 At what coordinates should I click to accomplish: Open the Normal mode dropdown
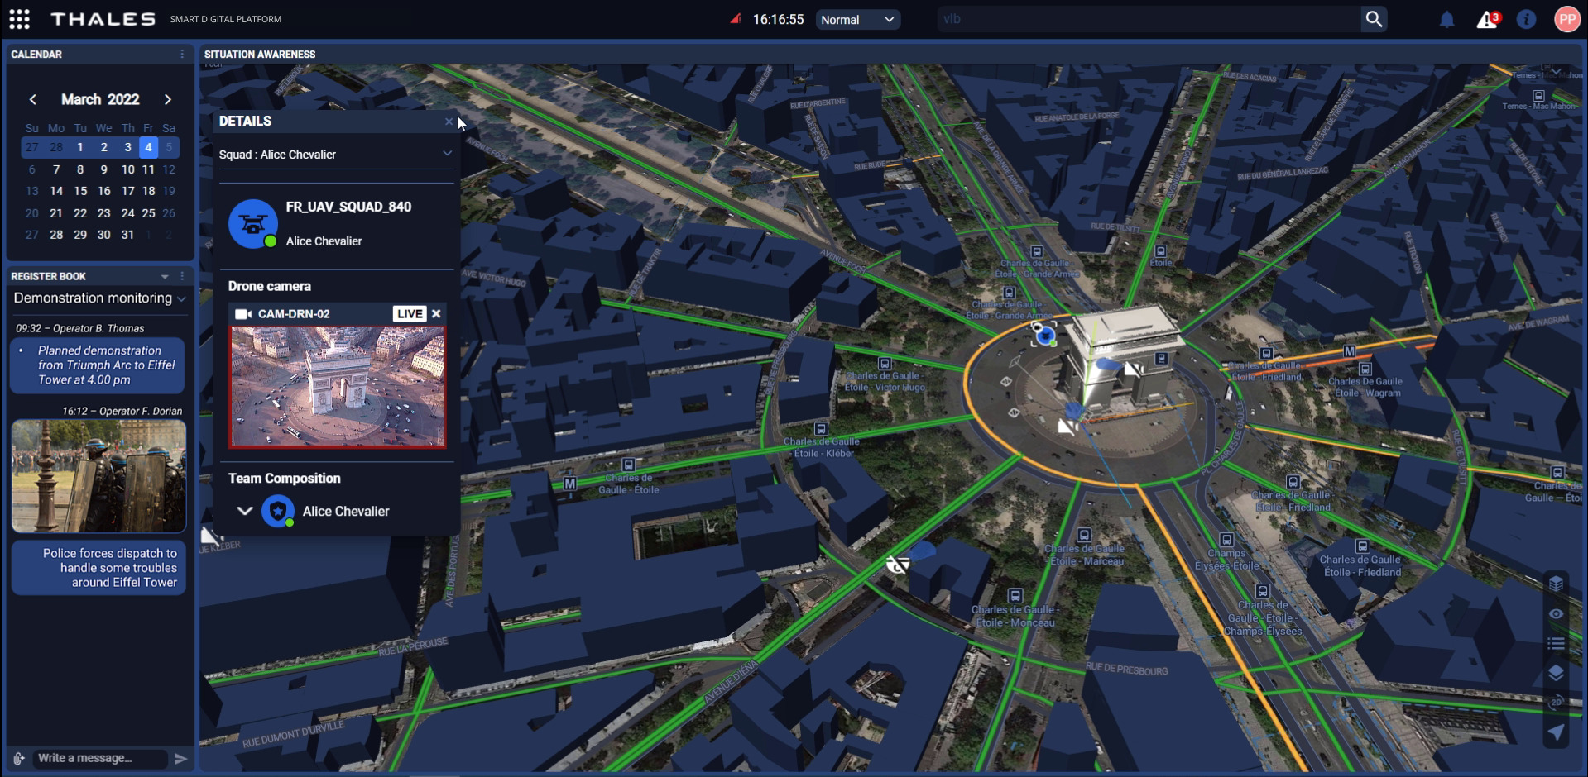pyautogui.click(x=857, y=20)
